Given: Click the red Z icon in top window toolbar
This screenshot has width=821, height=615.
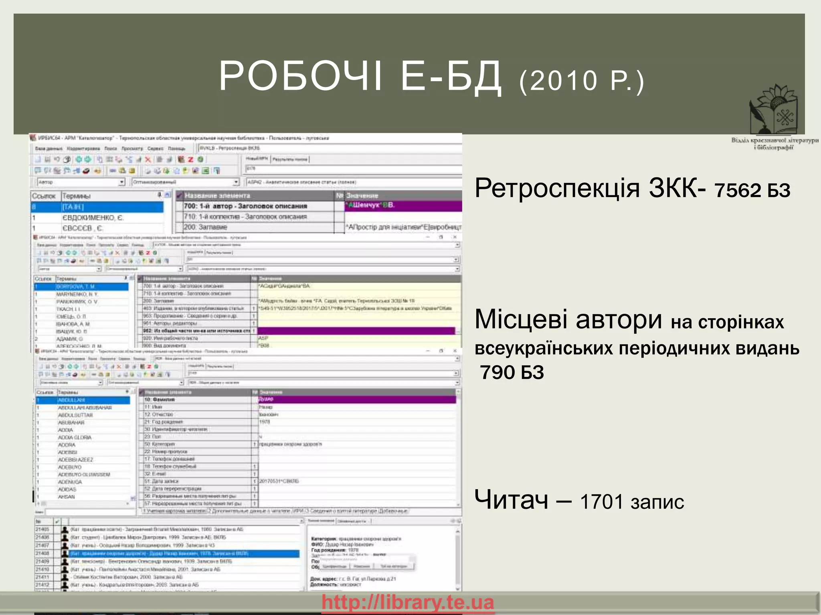Looking at the screenshot, I should click(x=191, y=159).
